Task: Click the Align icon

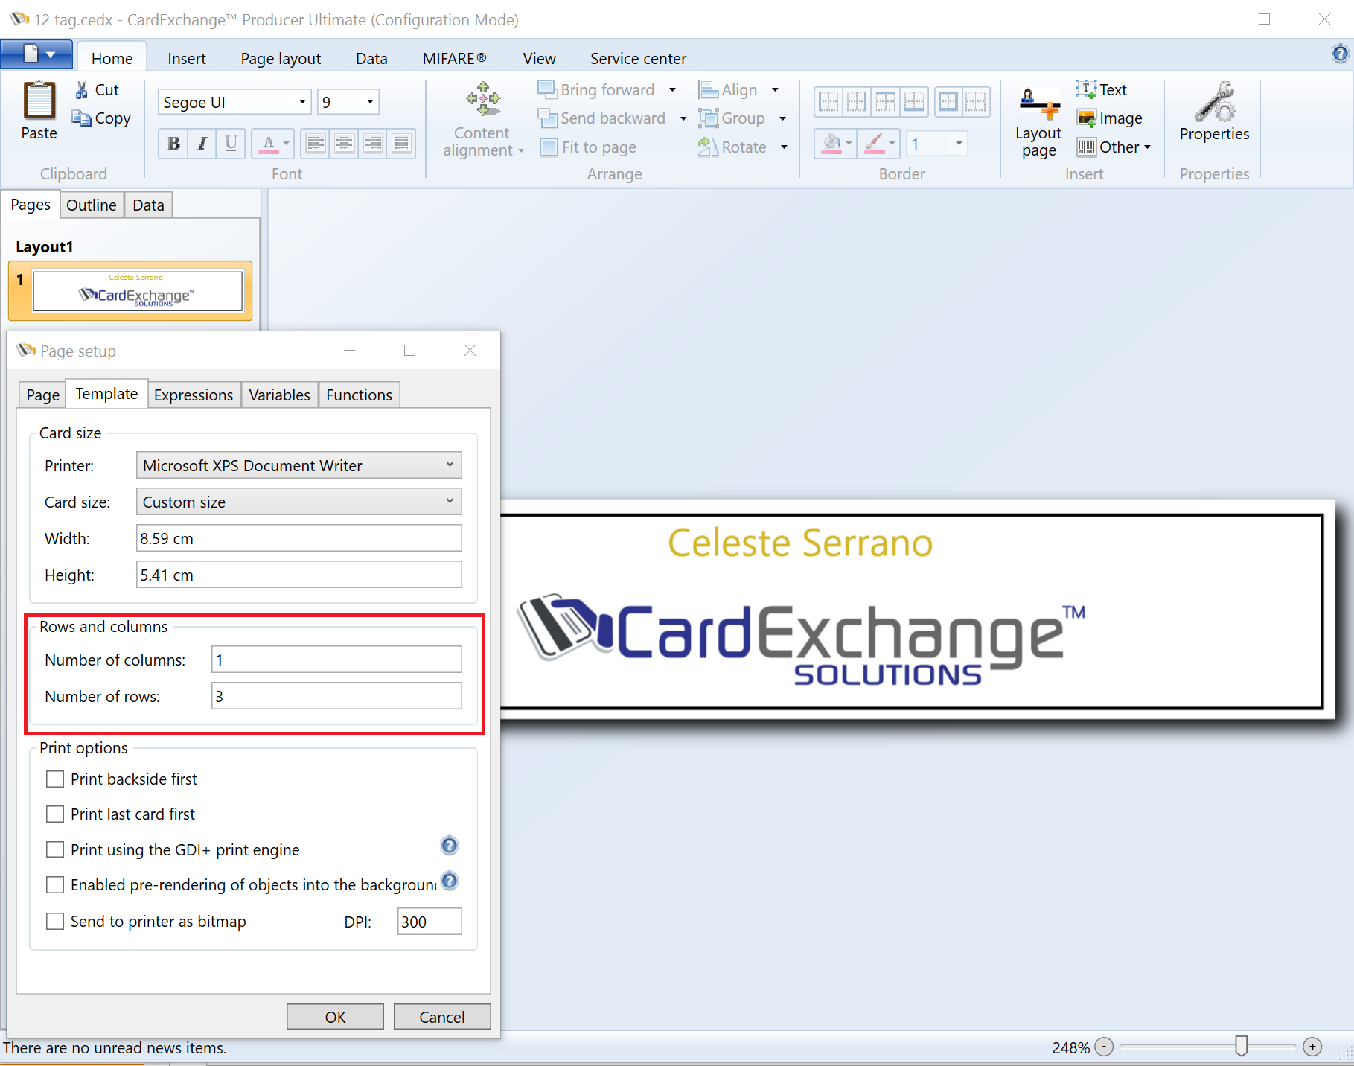Action: tap(708, 90)
